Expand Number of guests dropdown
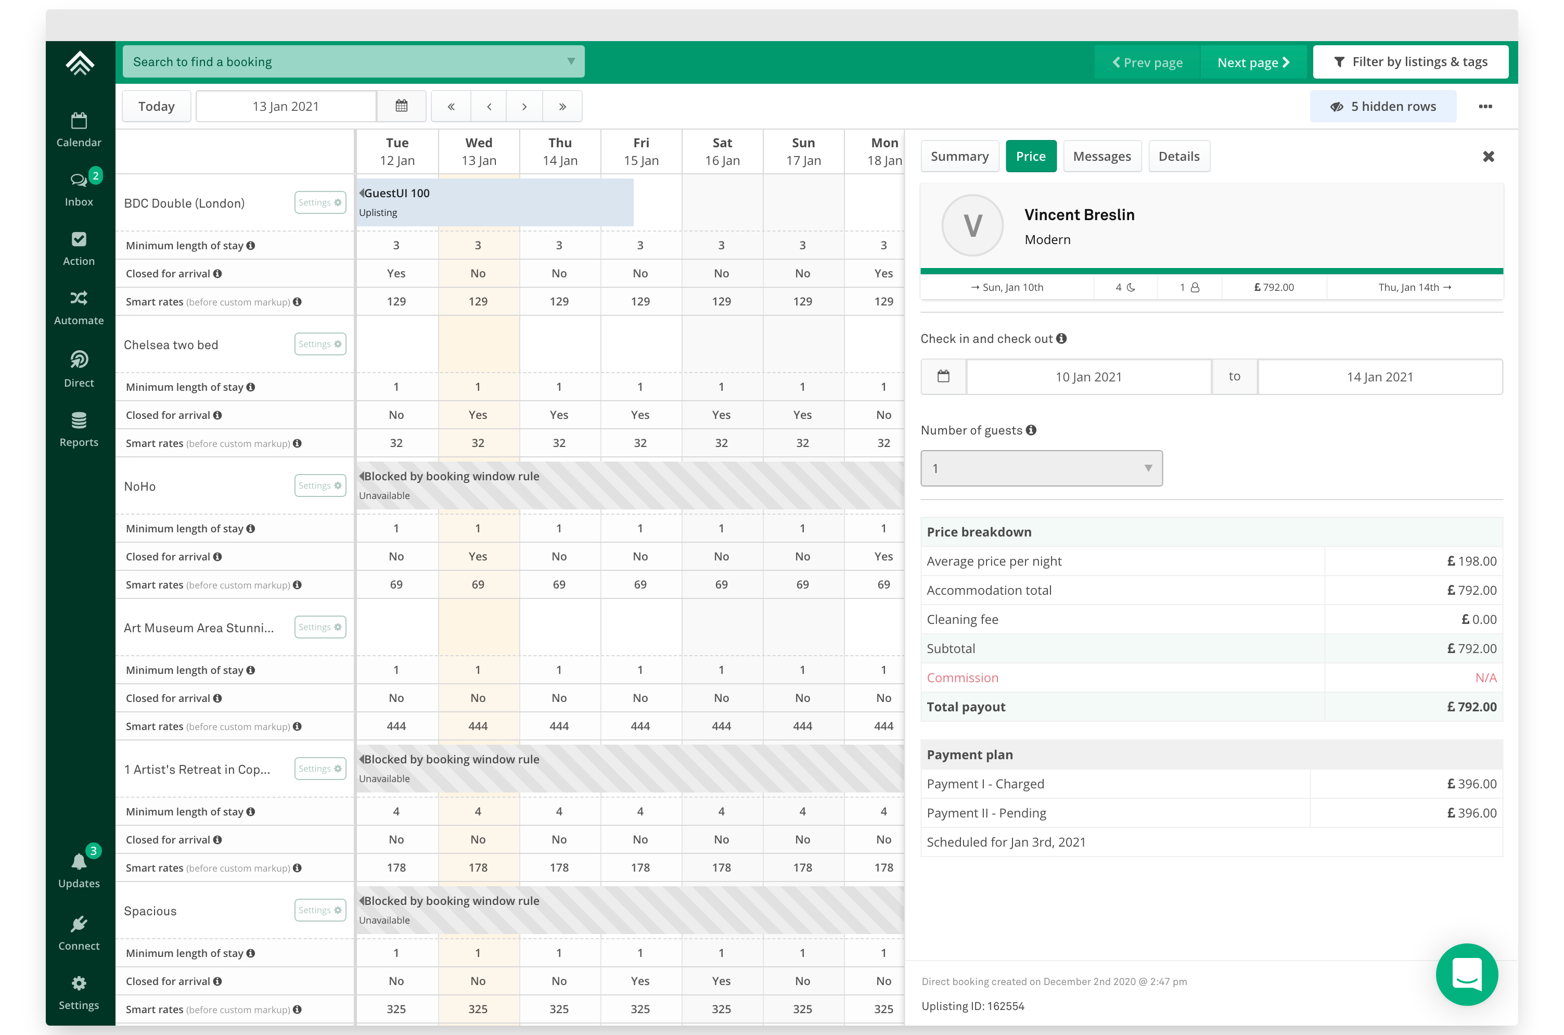 (1041, 468)
